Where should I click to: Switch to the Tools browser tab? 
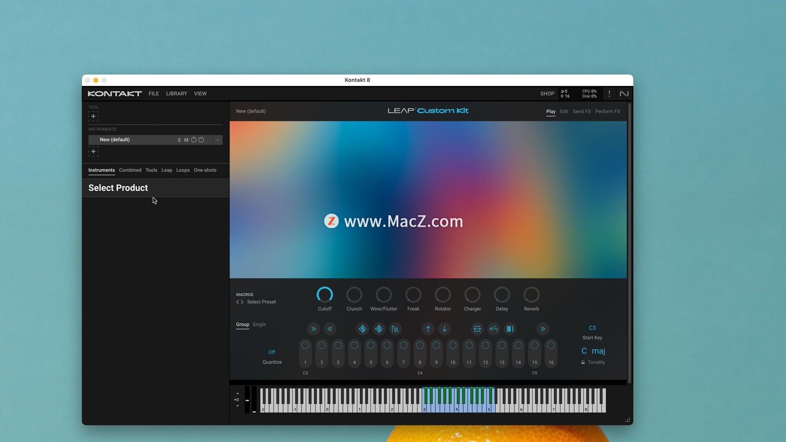[151, 170]
